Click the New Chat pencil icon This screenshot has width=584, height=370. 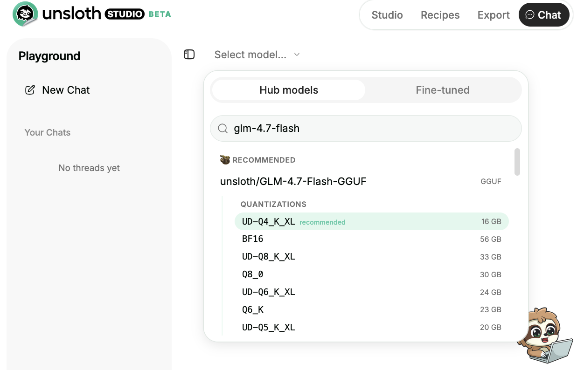[30, 90]
